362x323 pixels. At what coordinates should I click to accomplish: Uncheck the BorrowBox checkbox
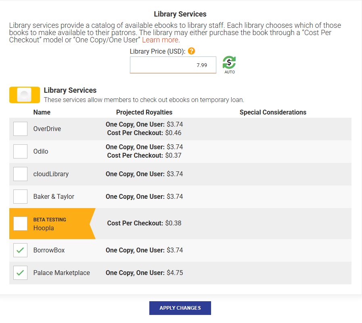click(x=20, y=250)
